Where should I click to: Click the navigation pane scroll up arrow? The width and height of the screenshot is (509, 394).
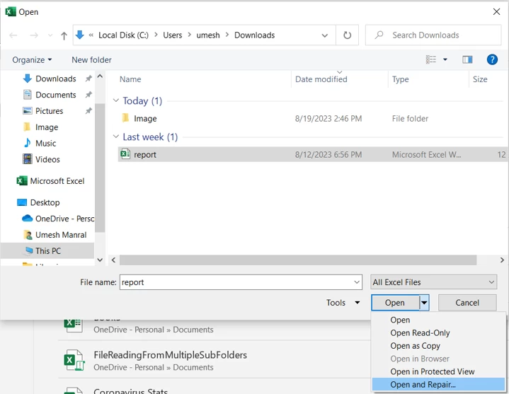[x=100, y=76]
